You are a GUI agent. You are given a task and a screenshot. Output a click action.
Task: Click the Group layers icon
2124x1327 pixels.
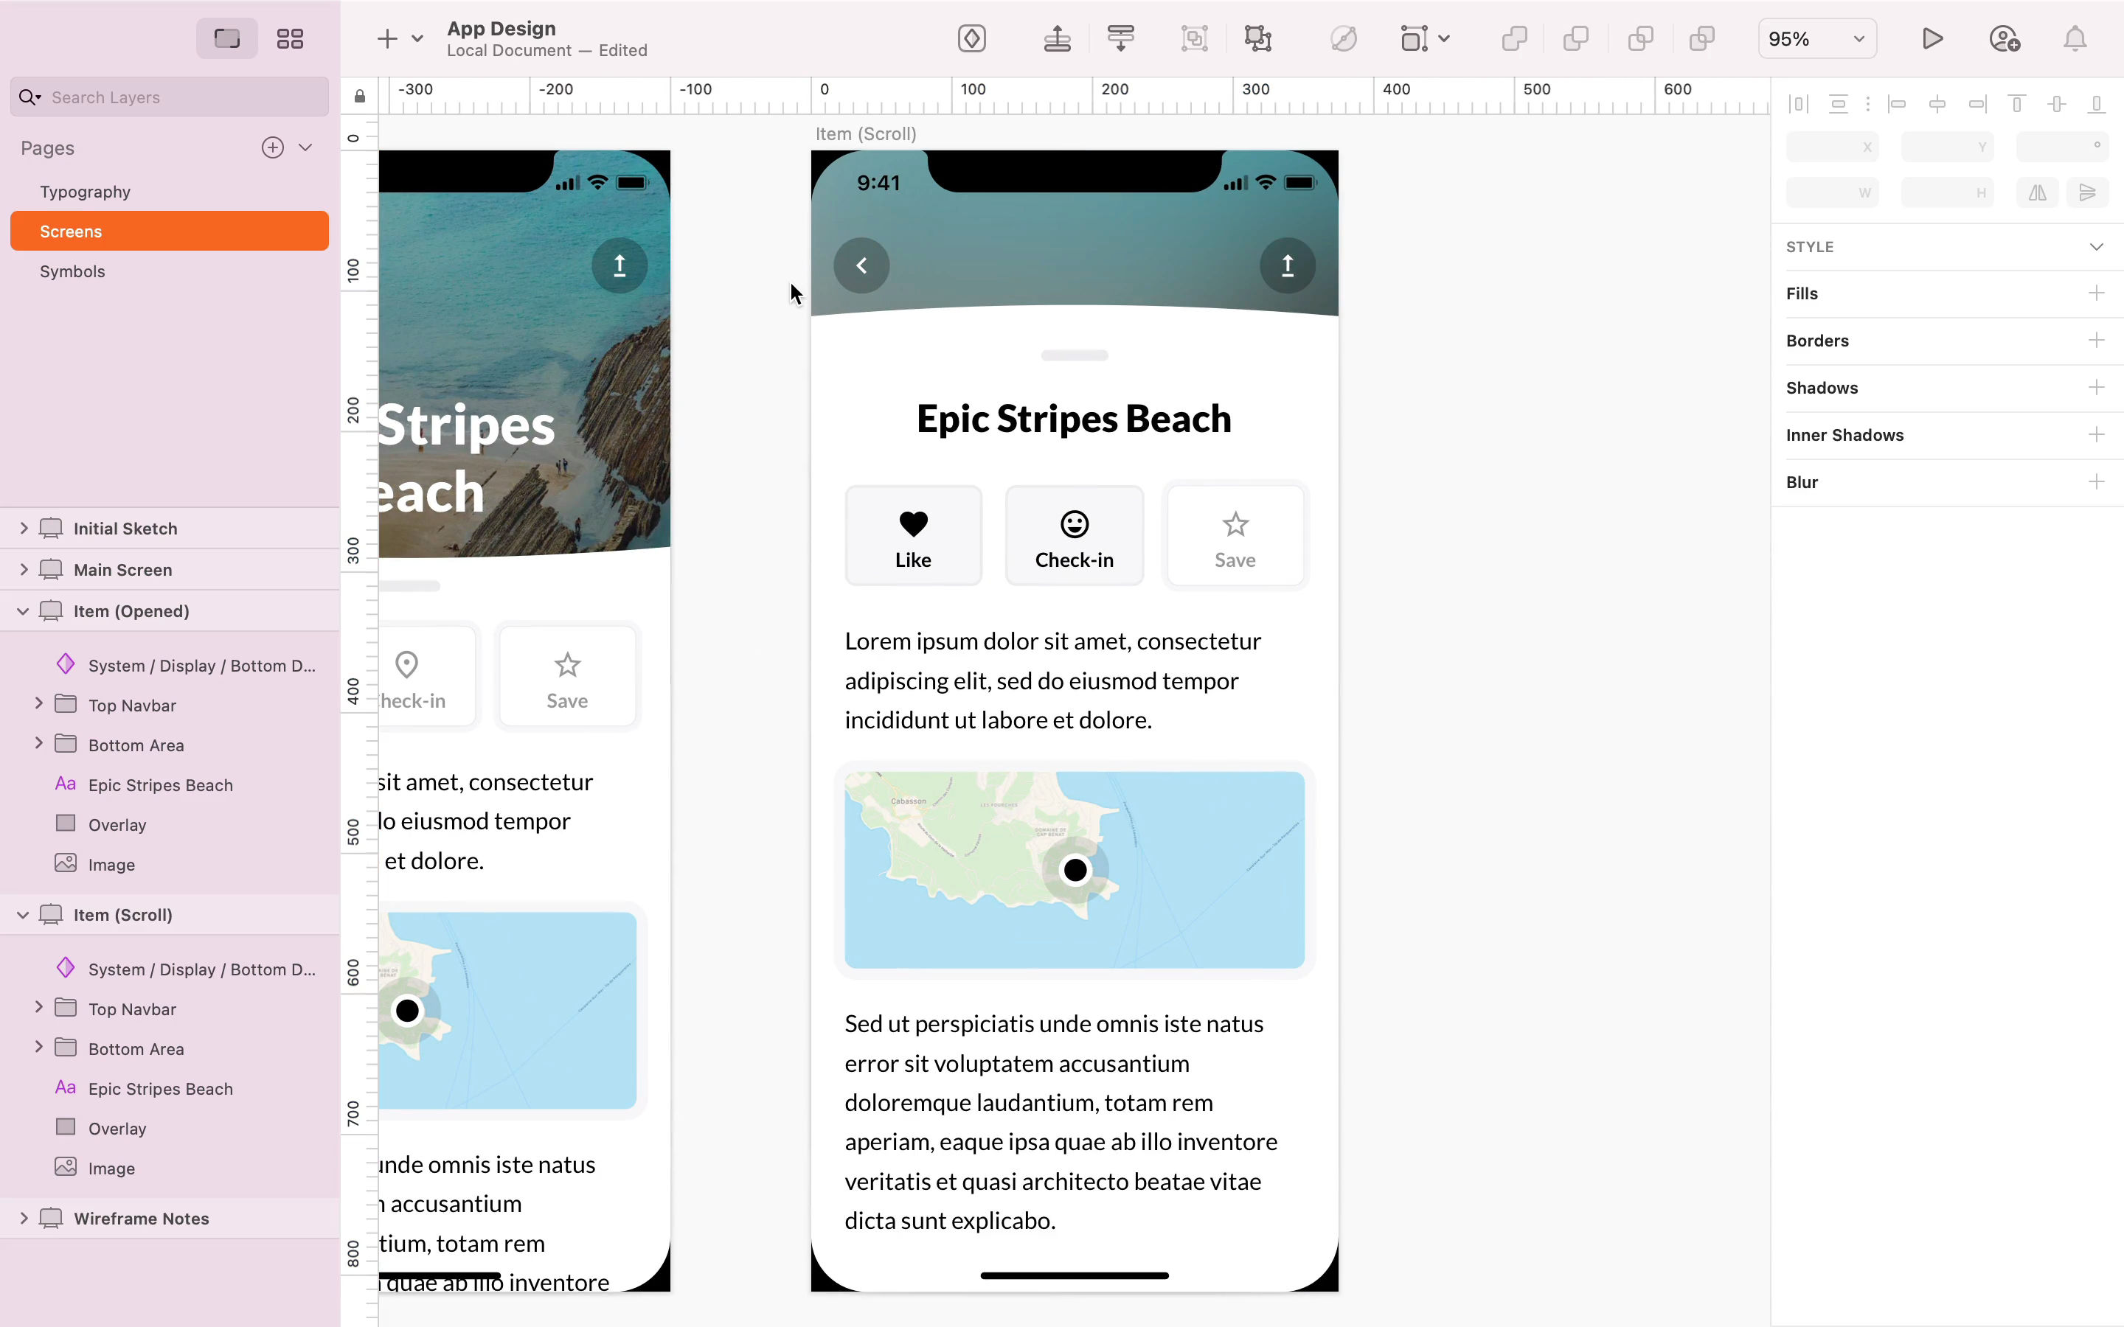(1195, 38)
